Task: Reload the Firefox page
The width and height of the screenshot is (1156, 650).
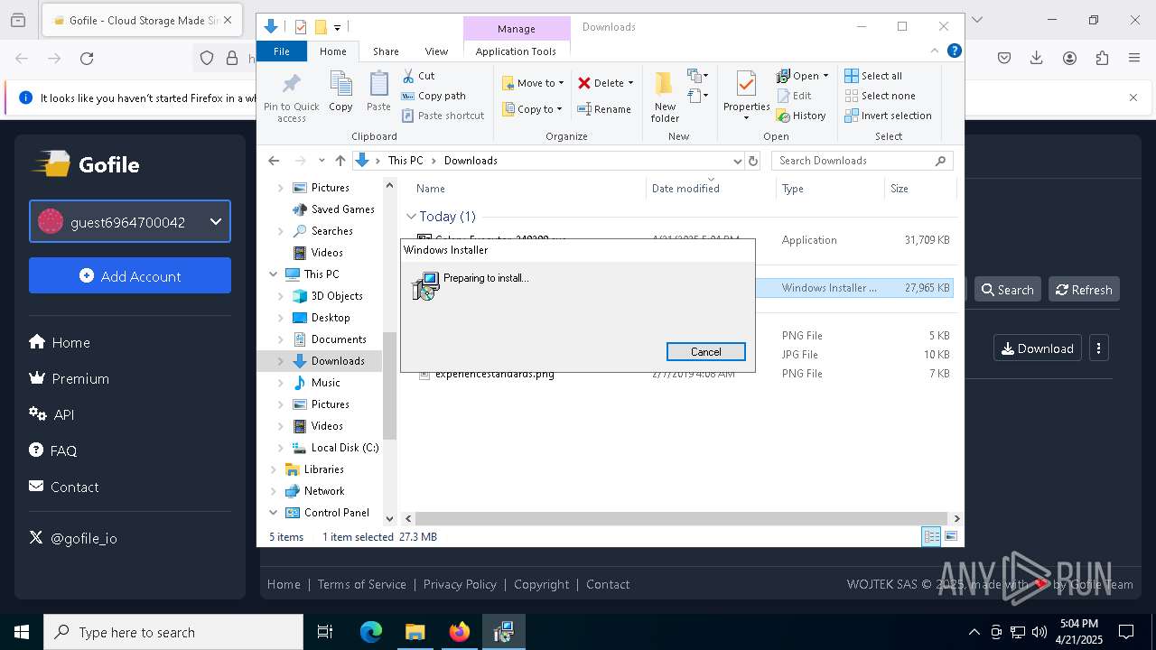Action: click(x=87, y=59)
